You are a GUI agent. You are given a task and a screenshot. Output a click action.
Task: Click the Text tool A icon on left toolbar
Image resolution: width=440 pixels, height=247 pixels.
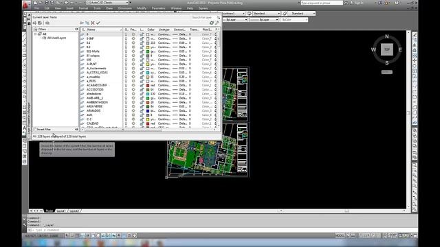click(x=25, y=128)
